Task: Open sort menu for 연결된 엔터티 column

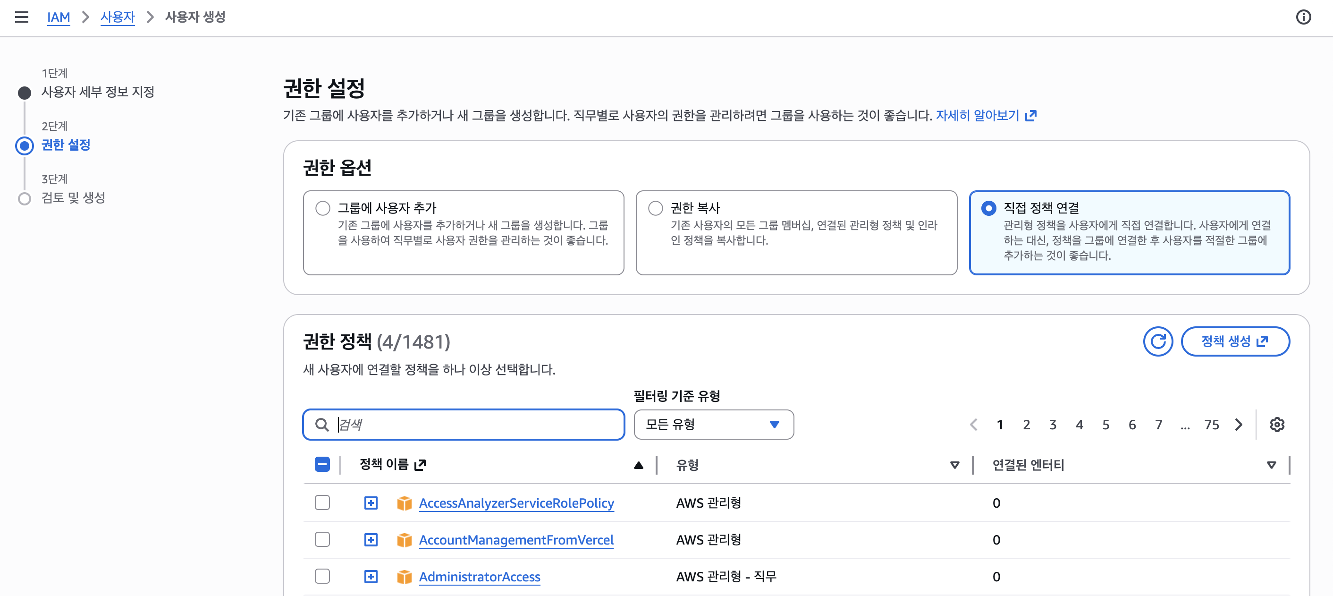Action: pyautogui.click(x=1271, y=465)
